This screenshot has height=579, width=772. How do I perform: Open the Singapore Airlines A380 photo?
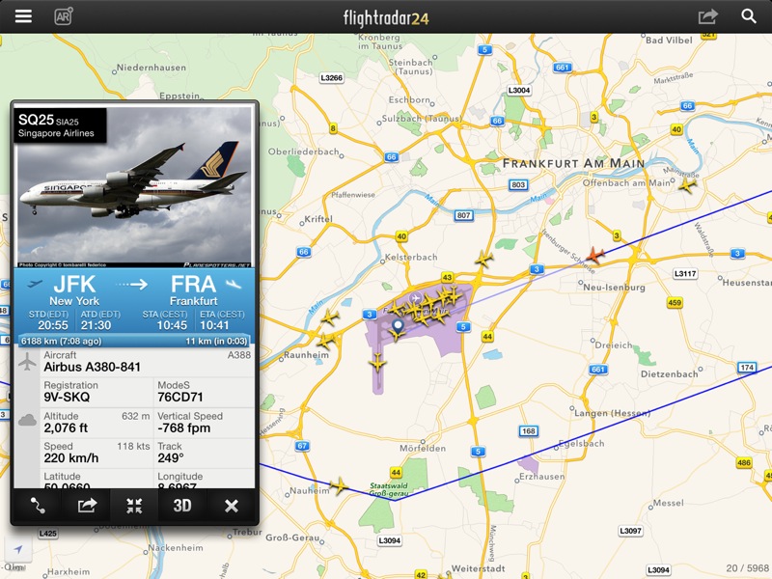tap(134, 185)
